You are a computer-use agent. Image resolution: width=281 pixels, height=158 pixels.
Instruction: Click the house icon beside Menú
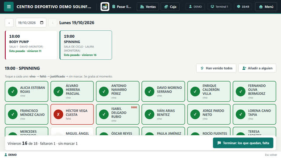261,7
